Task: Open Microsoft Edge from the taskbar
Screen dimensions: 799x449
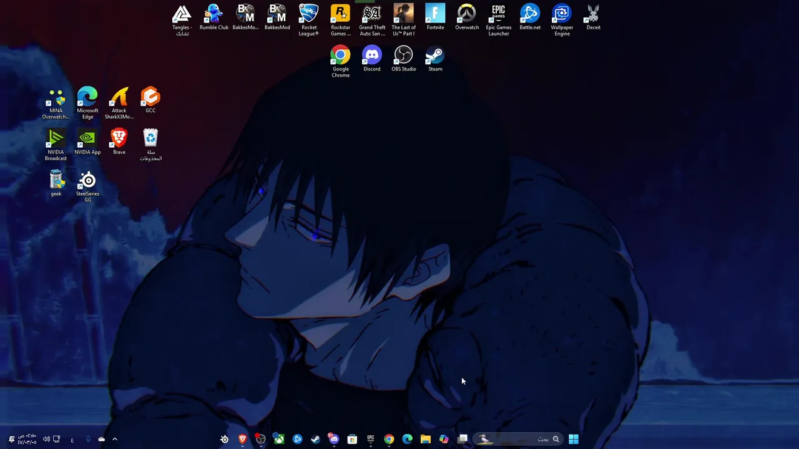Action: click(407, 439)
